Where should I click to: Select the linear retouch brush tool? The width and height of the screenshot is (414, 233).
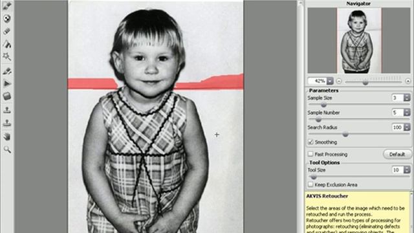pyautogui.click(x=7, y=71)
